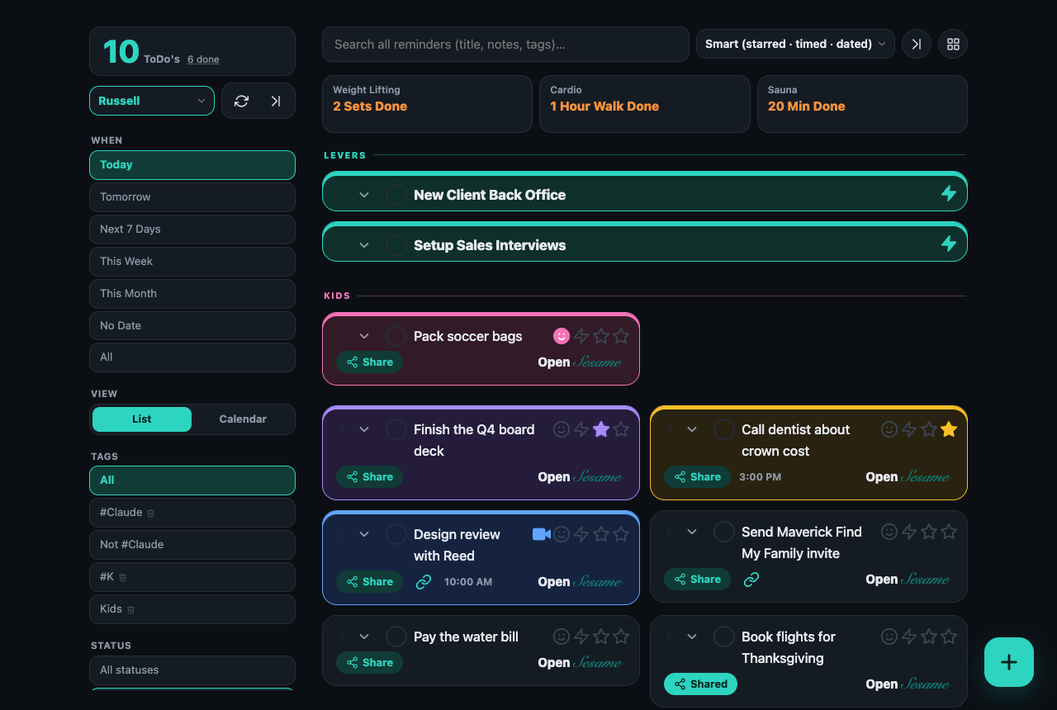This screenshot has width=1057, height=710.
Task: Delete the #Claude tag via trash icon
Action: click(x=150, y=513)
